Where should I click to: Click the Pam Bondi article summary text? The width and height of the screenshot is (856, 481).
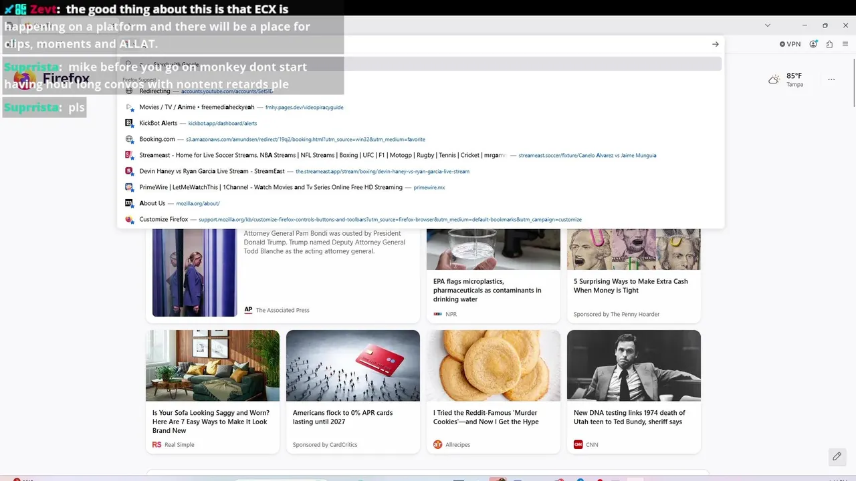tap(324, 243)
